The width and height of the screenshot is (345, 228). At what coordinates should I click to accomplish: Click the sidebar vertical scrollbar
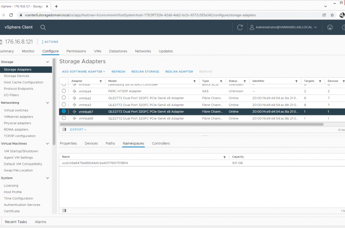(54, 101)
